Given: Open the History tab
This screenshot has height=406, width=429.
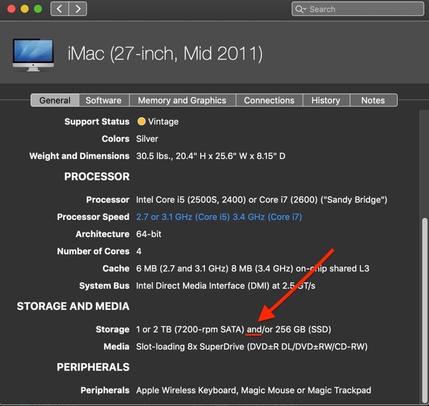Looking at the screenshot, I should 326,100.
